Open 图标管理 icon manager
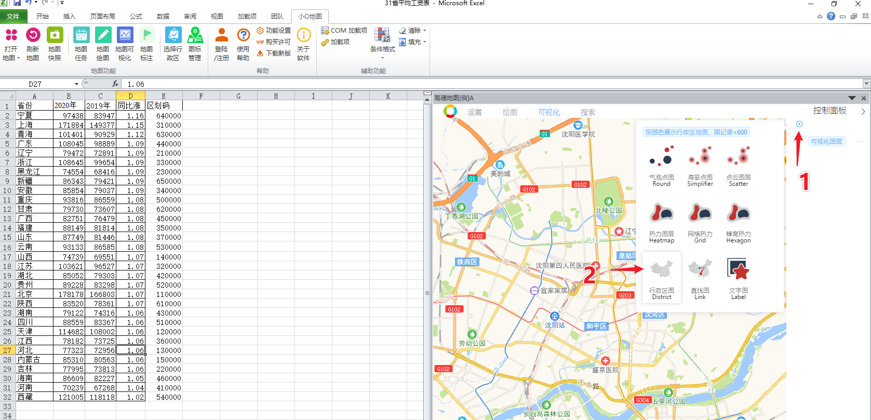Screen dimensions: 871x420 pos(195,45)
